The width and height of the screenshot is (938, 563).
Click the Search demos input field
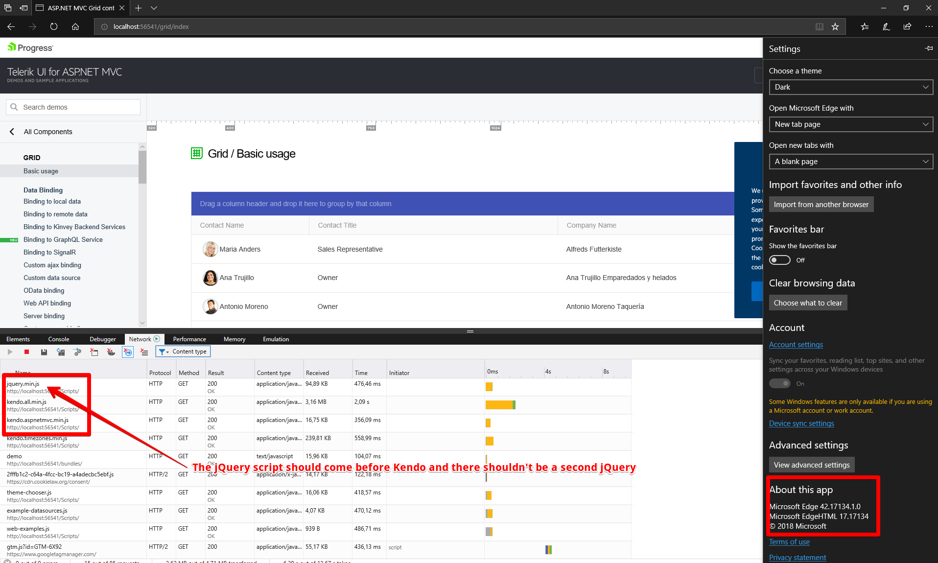click(73, 107)
